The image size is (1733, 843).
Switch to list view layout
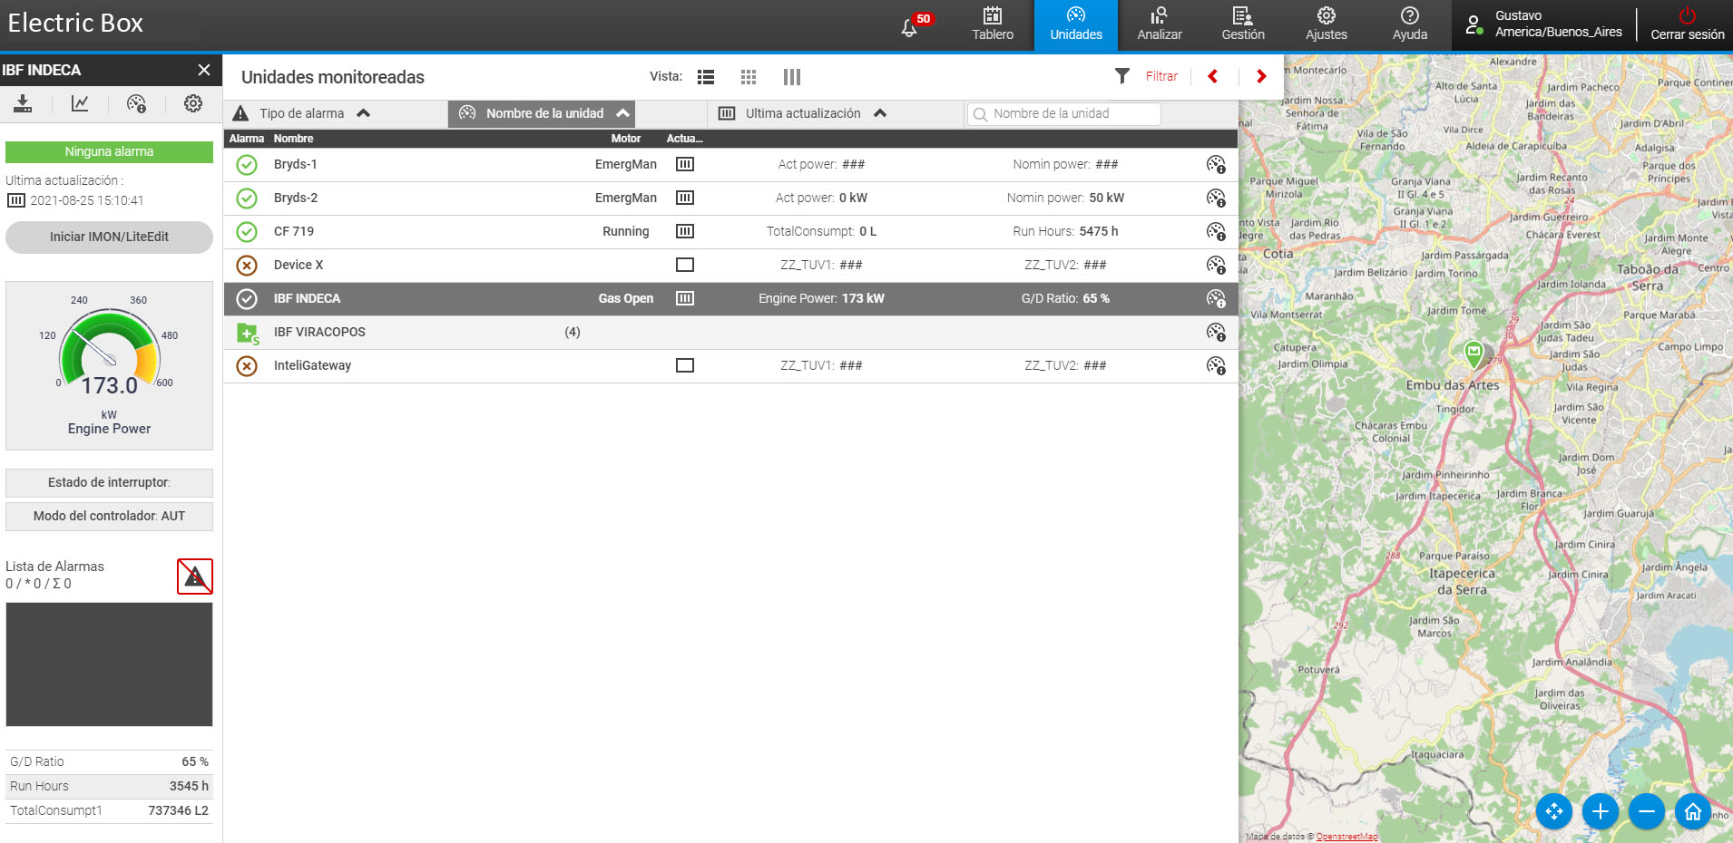click(706, 77)
